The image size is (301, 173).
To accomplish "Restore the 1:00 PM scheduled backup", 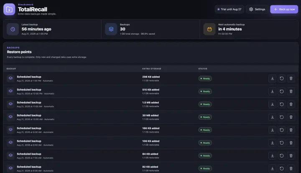I will [x=282, y=78].
